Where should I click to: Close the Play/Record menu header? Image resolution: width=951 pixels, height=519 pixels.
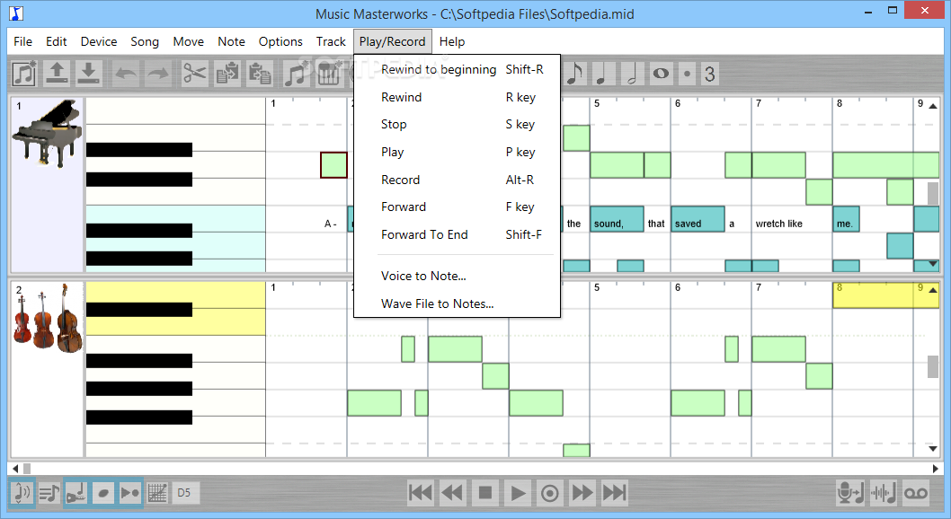(393, 42)
